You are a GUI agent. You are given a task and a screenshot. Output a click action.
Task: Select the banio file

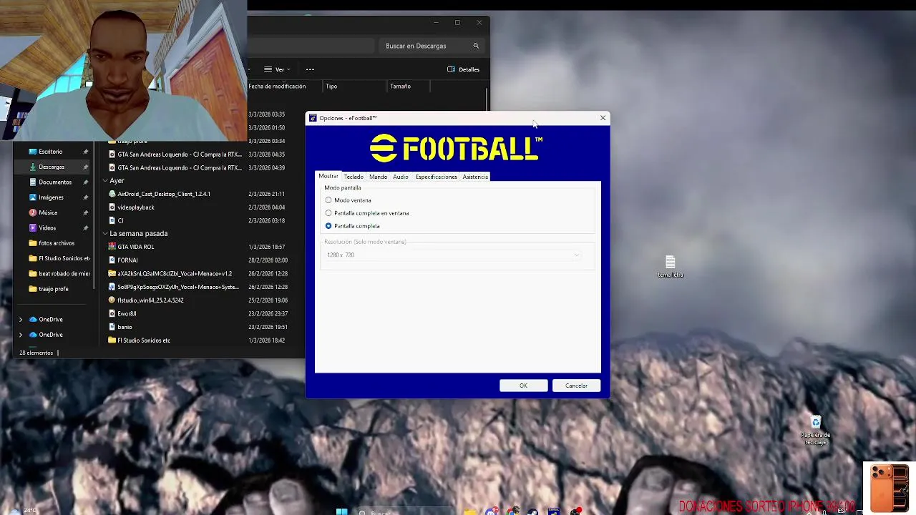point(125,327)
